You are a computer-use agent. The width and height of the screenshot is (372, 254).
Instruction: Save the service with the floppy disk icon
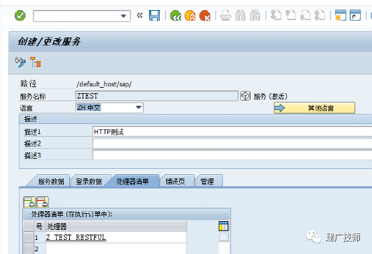pos(154,15)
